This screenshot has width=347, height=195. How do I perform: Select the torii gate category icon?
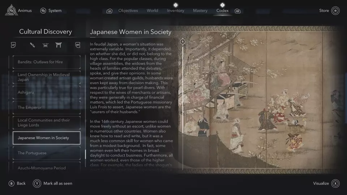pyautogui.click(x=59, y=45)
